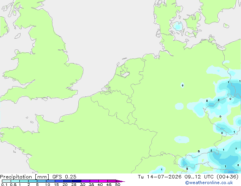Click the '0.1' legend scale label
The height and width of the screenshot is (186, 241).
(4, 184)
